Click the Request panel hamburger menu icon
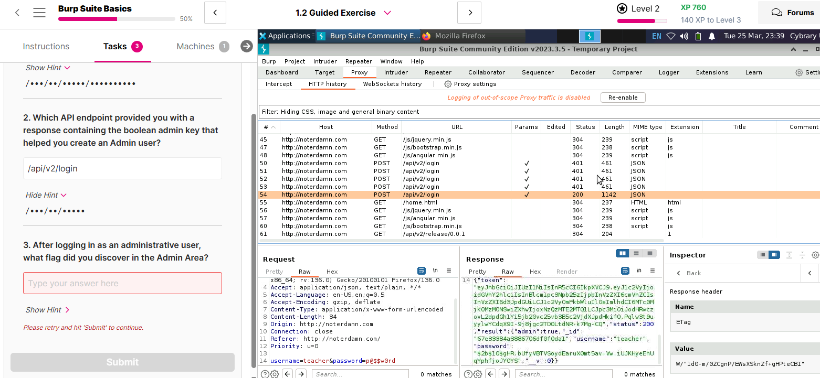Image resolution: width=820 pixels, height=378 pixels. click(448, 271)
